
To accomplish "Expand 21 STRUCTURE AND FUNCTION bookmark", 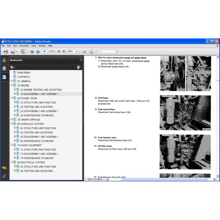I will (x=15, y=102).
